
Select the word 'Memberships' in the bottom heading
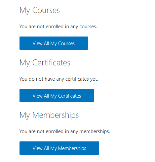click(56, 115)
